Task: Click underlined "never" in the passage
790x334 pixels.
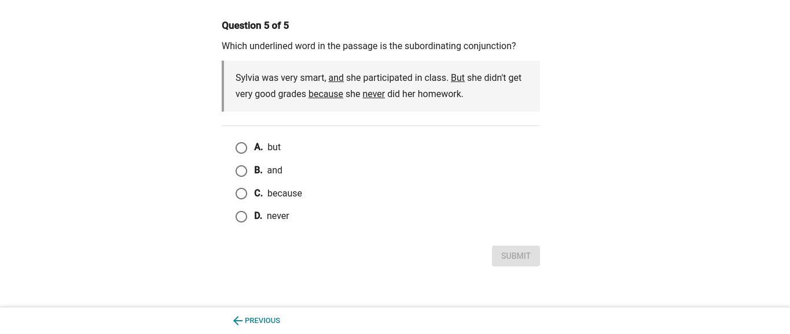Action: 373,94
